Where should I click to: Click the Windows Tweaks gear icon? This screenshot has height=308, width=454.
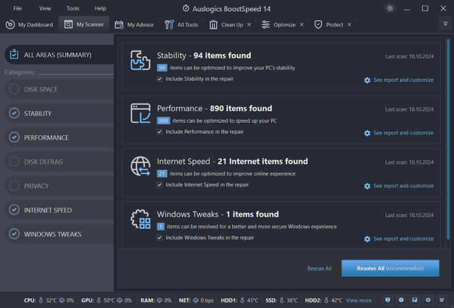coord(140,219)
